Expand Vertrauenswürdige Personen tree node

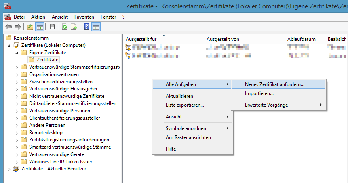(x=17, y=111)
